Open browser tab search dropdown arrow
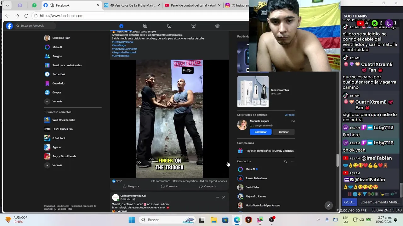The width and height of the screenshot is (403, 226). coord(7,5)
